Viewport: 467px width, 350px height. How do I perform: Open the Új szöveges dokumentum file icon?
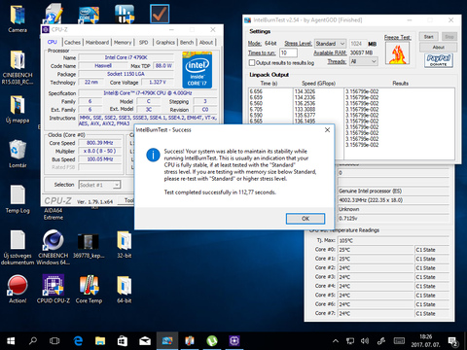coord(18,241)
